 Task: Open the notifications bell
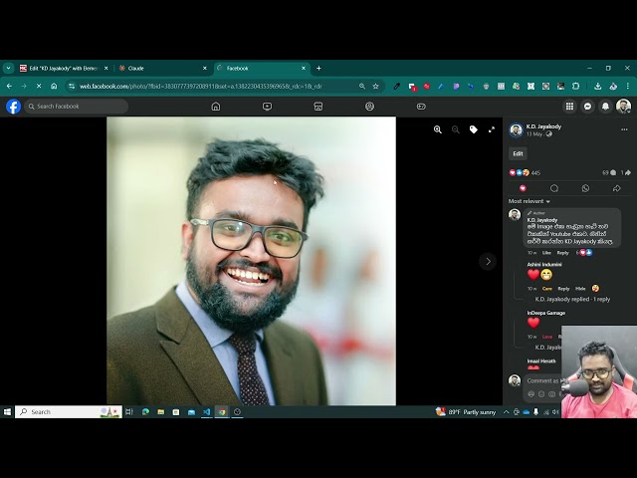coord(605,107)
